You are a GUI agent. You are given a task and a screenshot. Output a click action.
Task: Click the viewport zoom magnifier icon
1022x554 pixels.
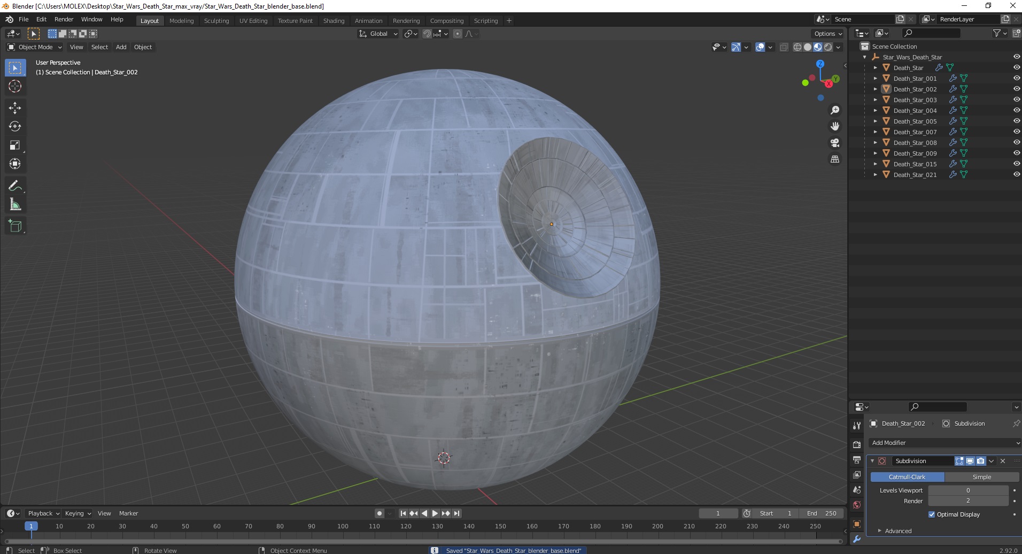pos(834,110)
